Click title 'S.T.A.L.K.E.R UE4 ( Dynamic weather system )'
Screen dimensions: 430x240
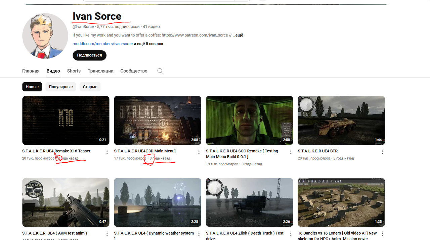154,236
